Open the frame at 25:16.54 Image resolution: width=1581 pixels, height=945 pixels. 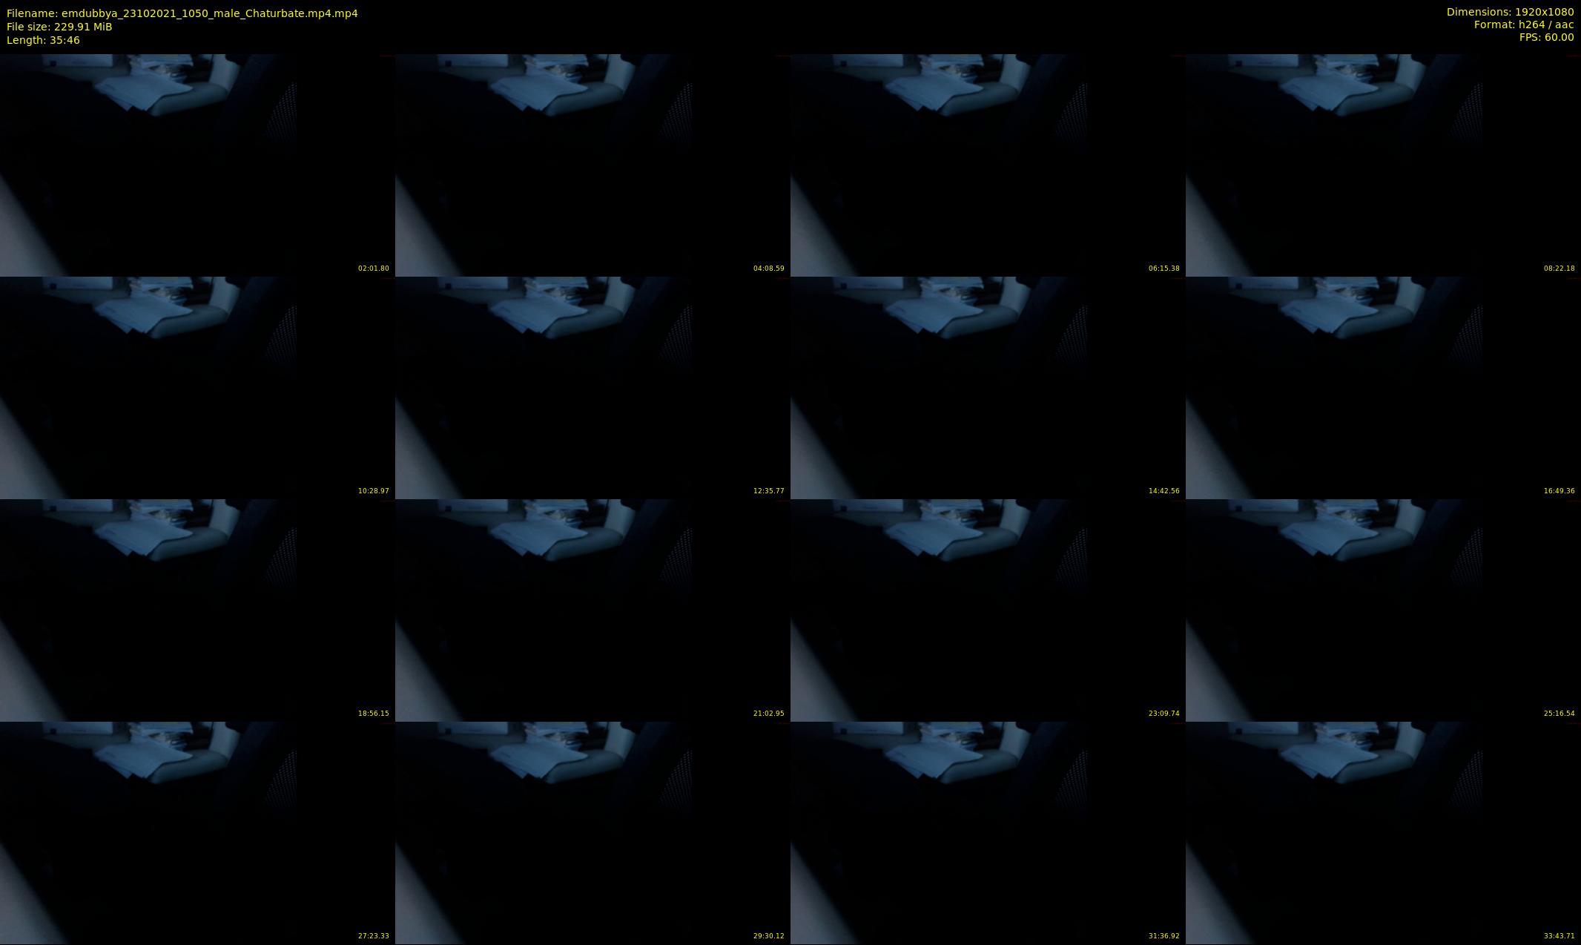[x=1383, y=610]
